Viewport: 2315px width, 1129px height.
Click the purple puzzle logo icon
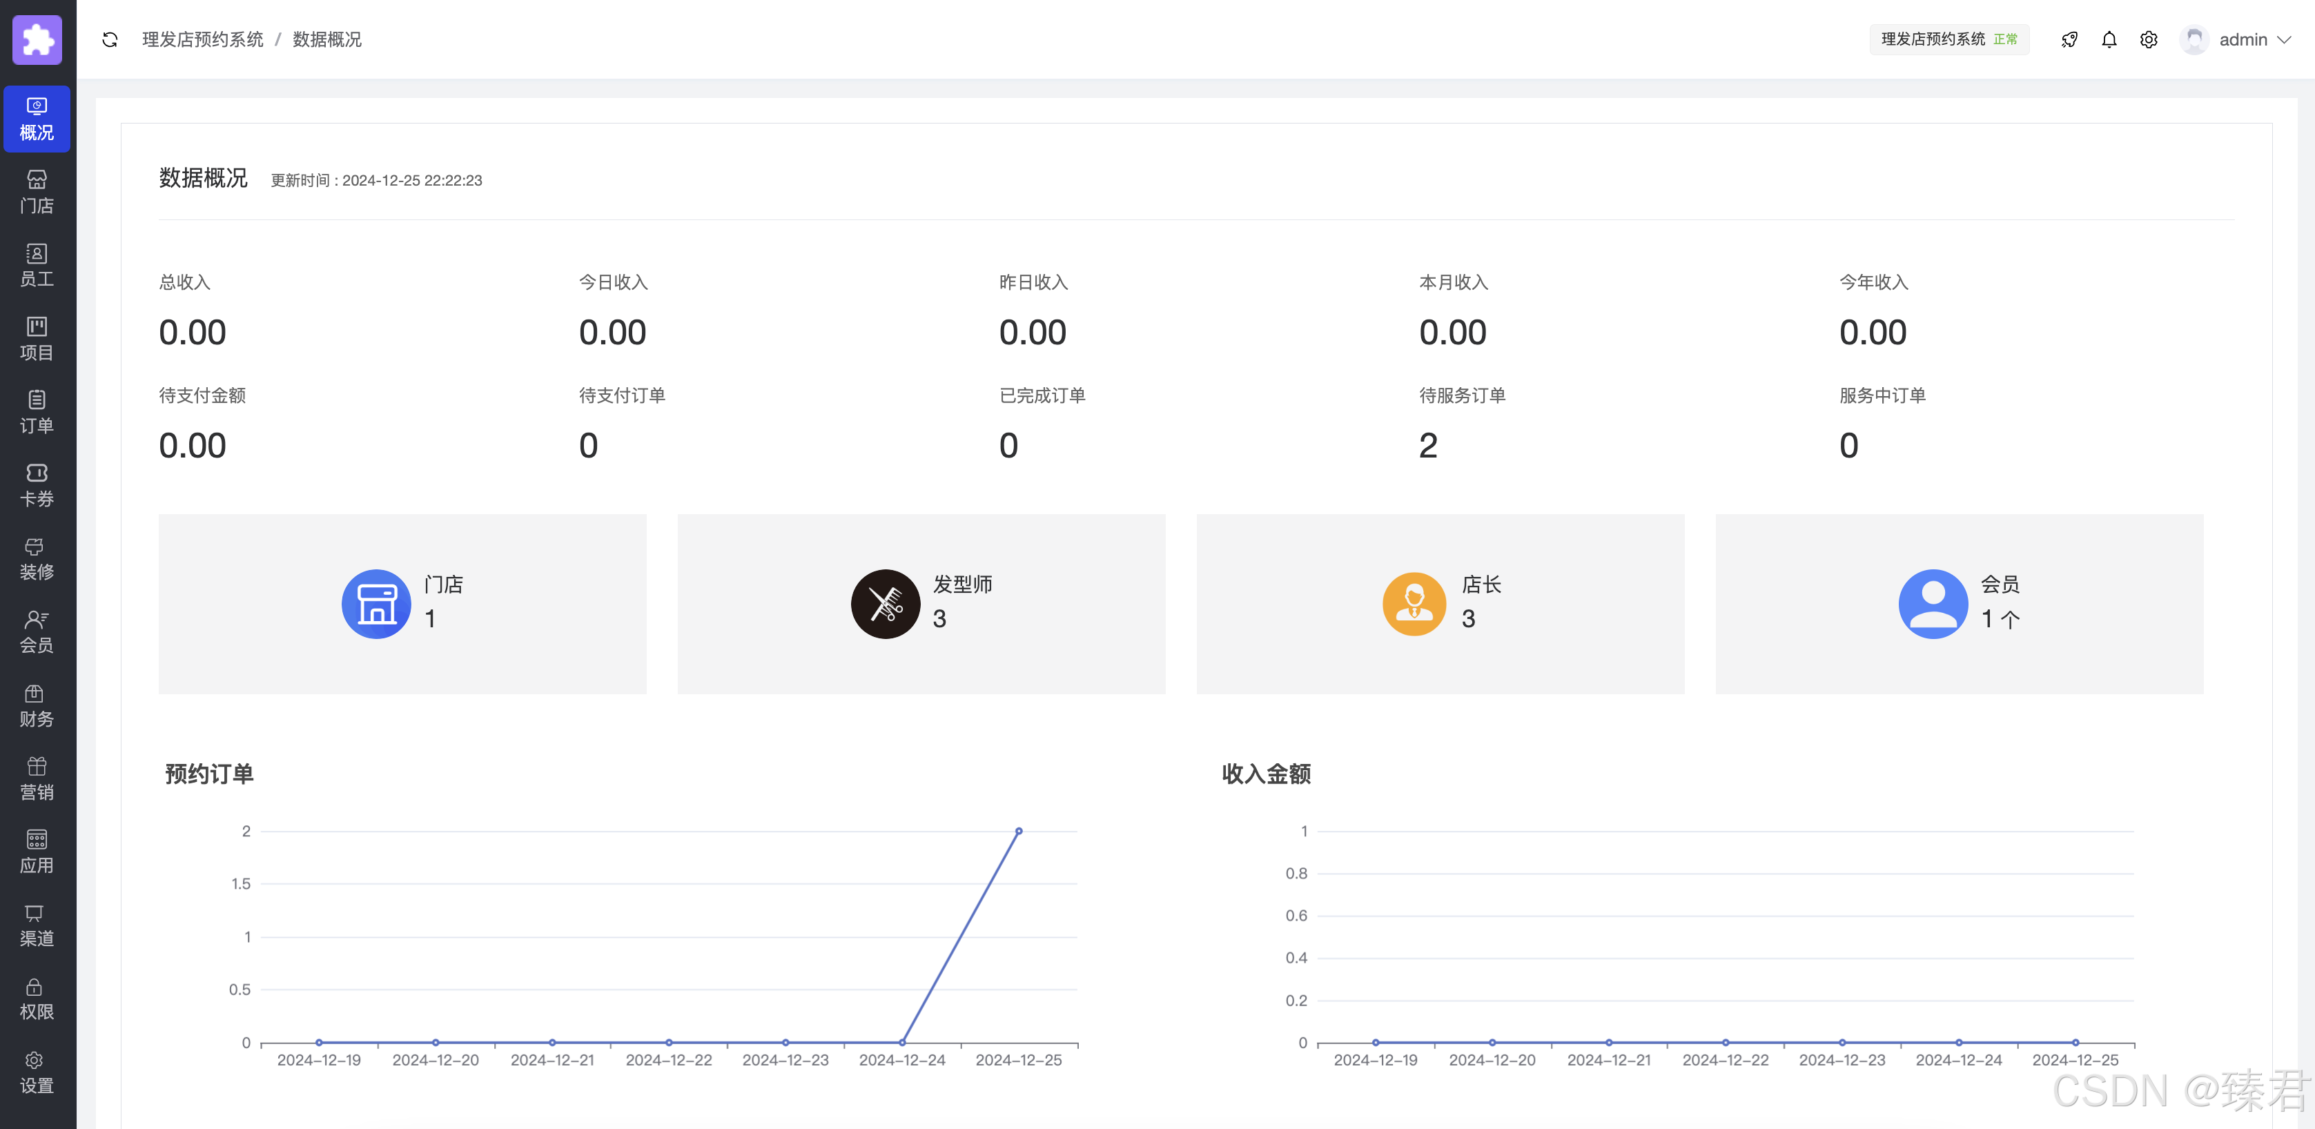point(37,39)
